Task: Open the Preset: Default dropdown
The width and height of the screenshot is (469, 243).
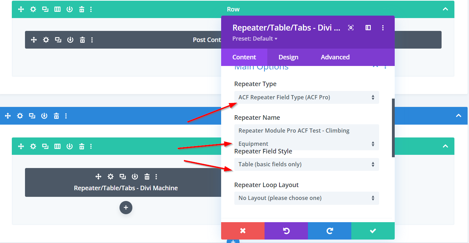Action: [255, 39]
